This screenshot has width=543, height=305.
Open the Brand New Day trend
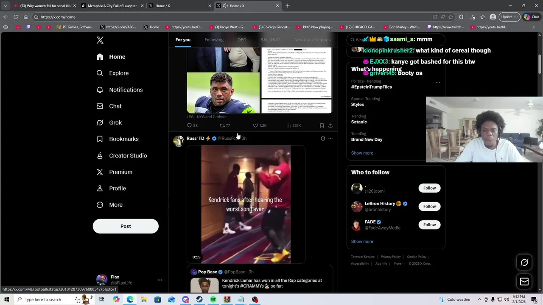click(367, 139)
